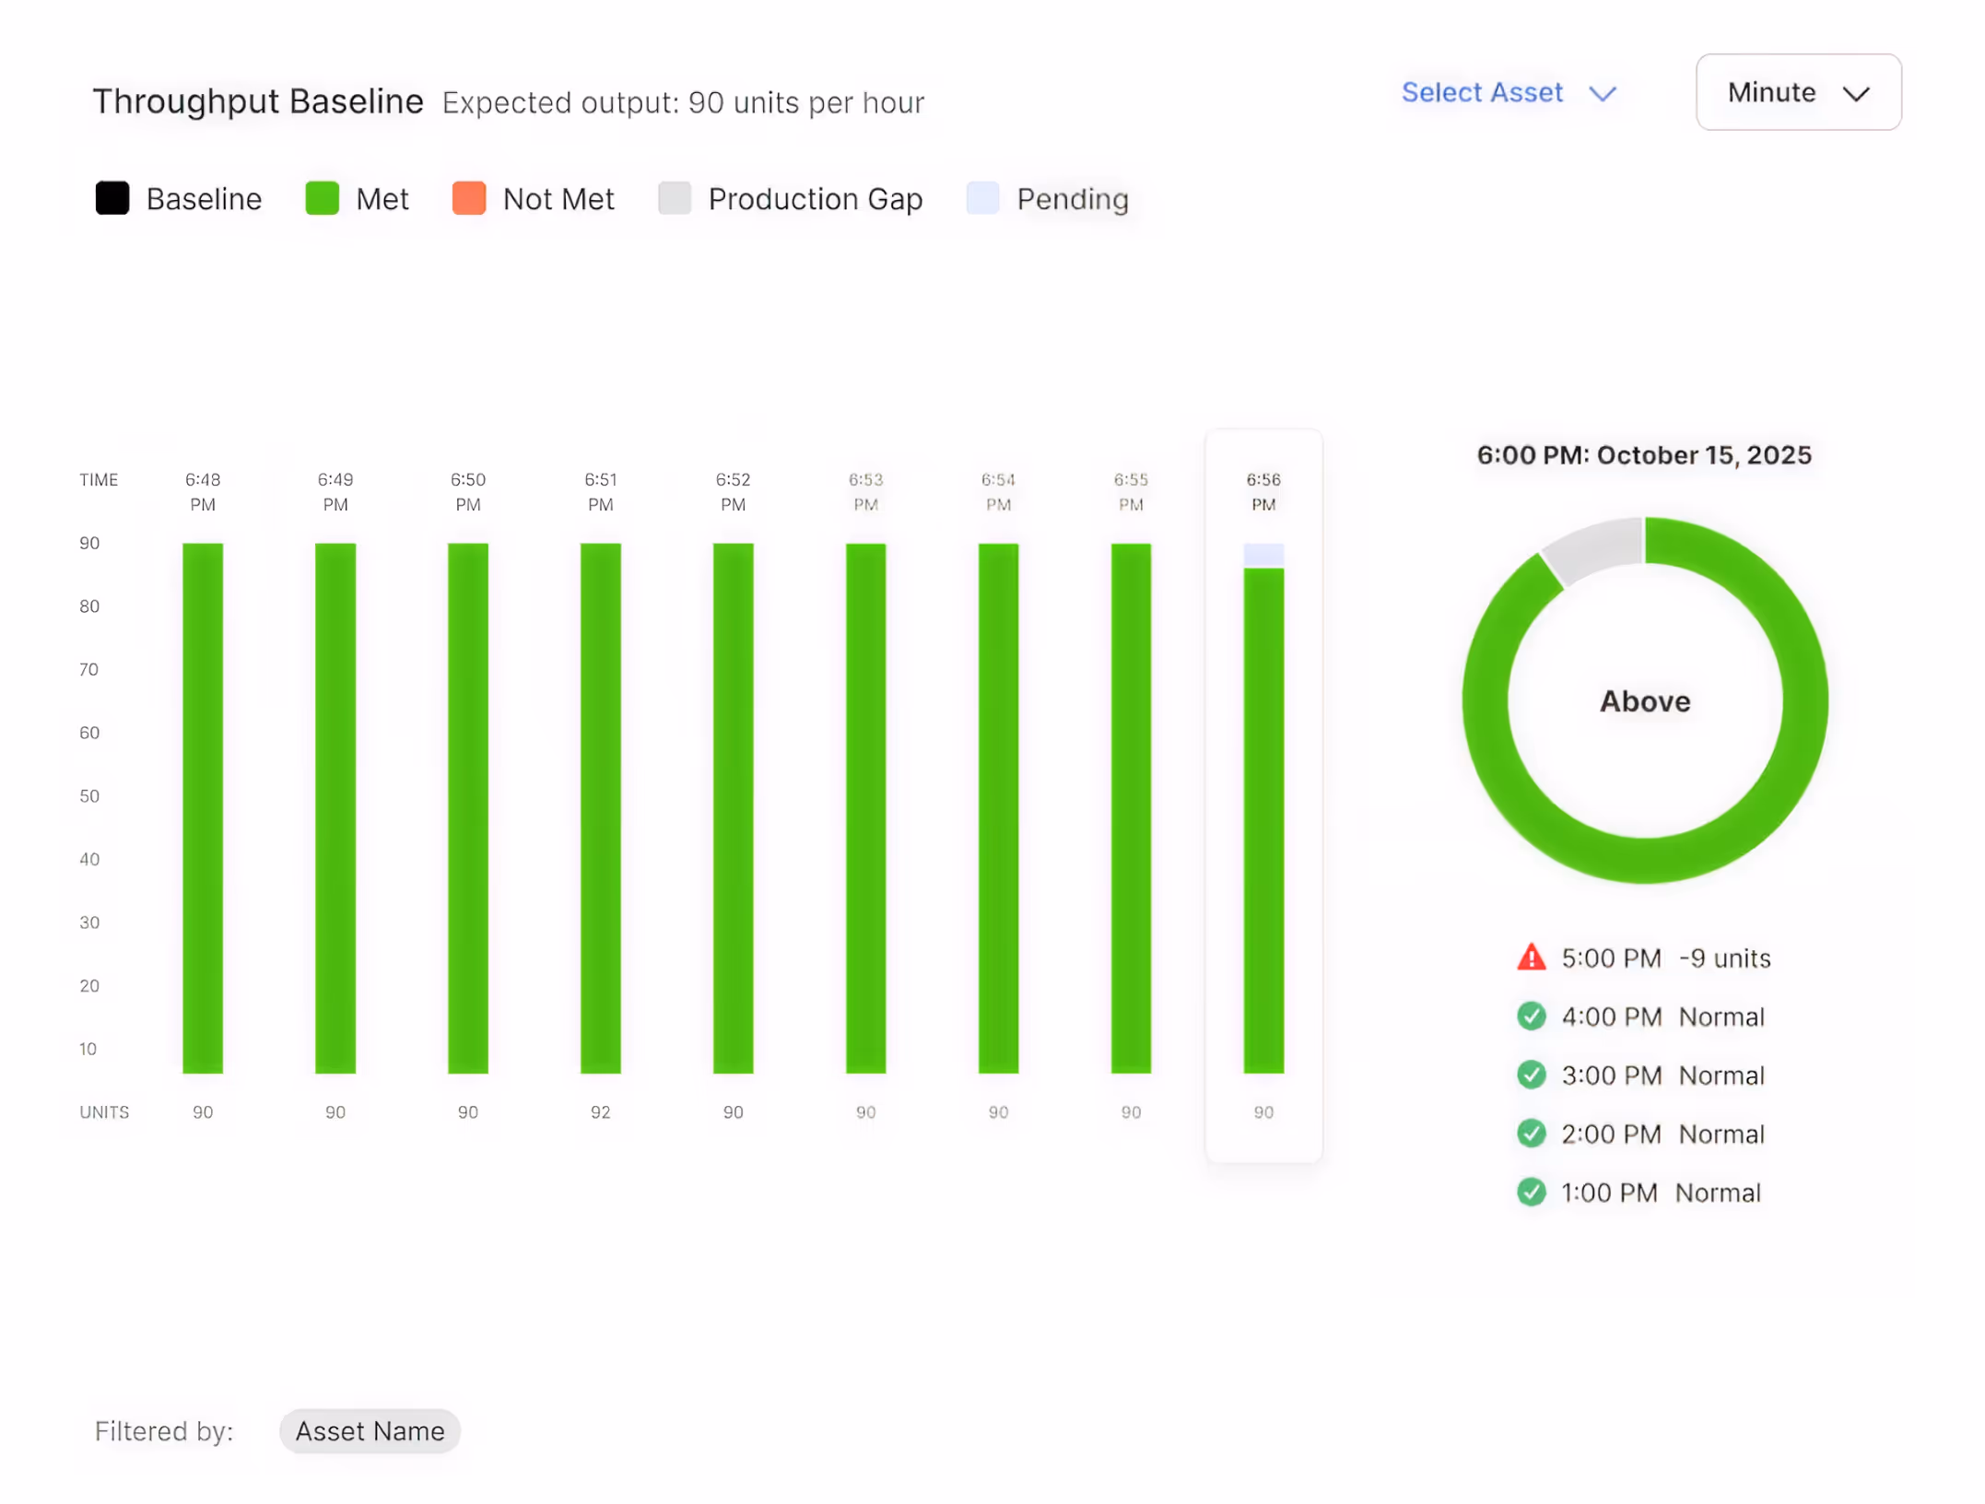The height and width of the screenshot is (1504, 1985).
Task: Open the Select Asset dropdown
Action: (x=1483, y=92)
